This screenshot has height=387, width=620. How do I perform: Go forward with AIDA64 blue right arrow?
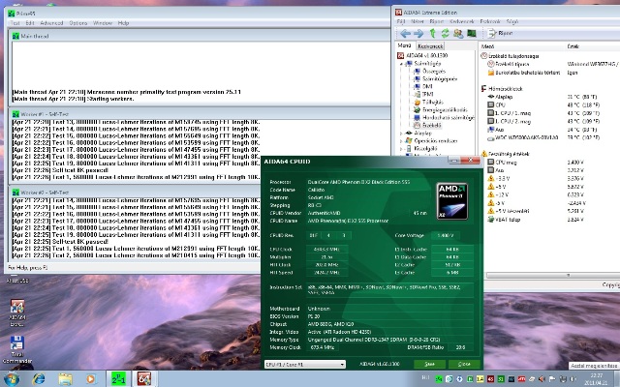click(x=418, y=34)
